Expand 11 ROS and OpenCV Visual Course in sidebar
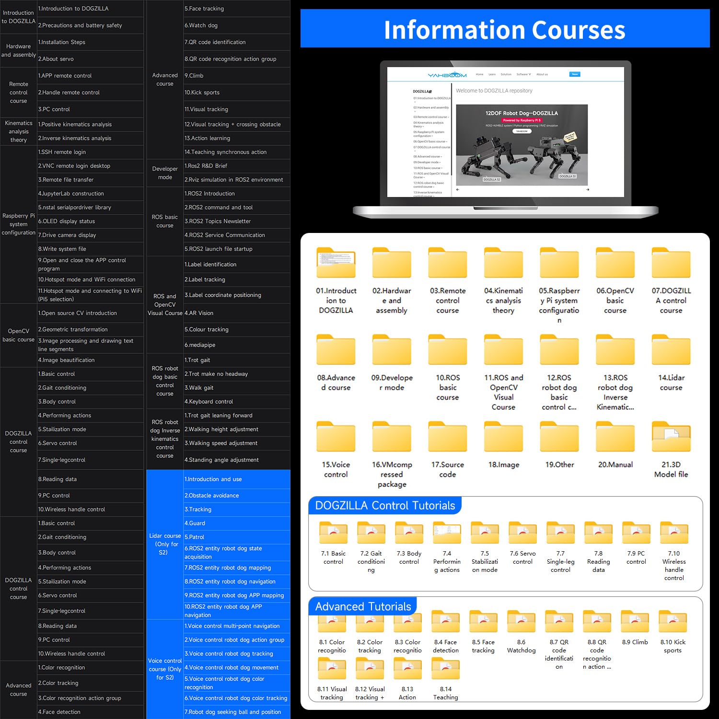This screenshot has width=719, height=719. coord(431,175)
